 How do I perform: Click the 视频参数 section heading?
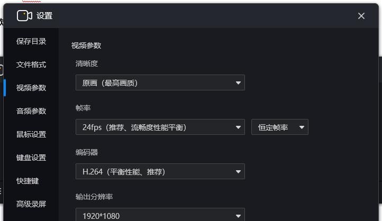click(86, 45)
